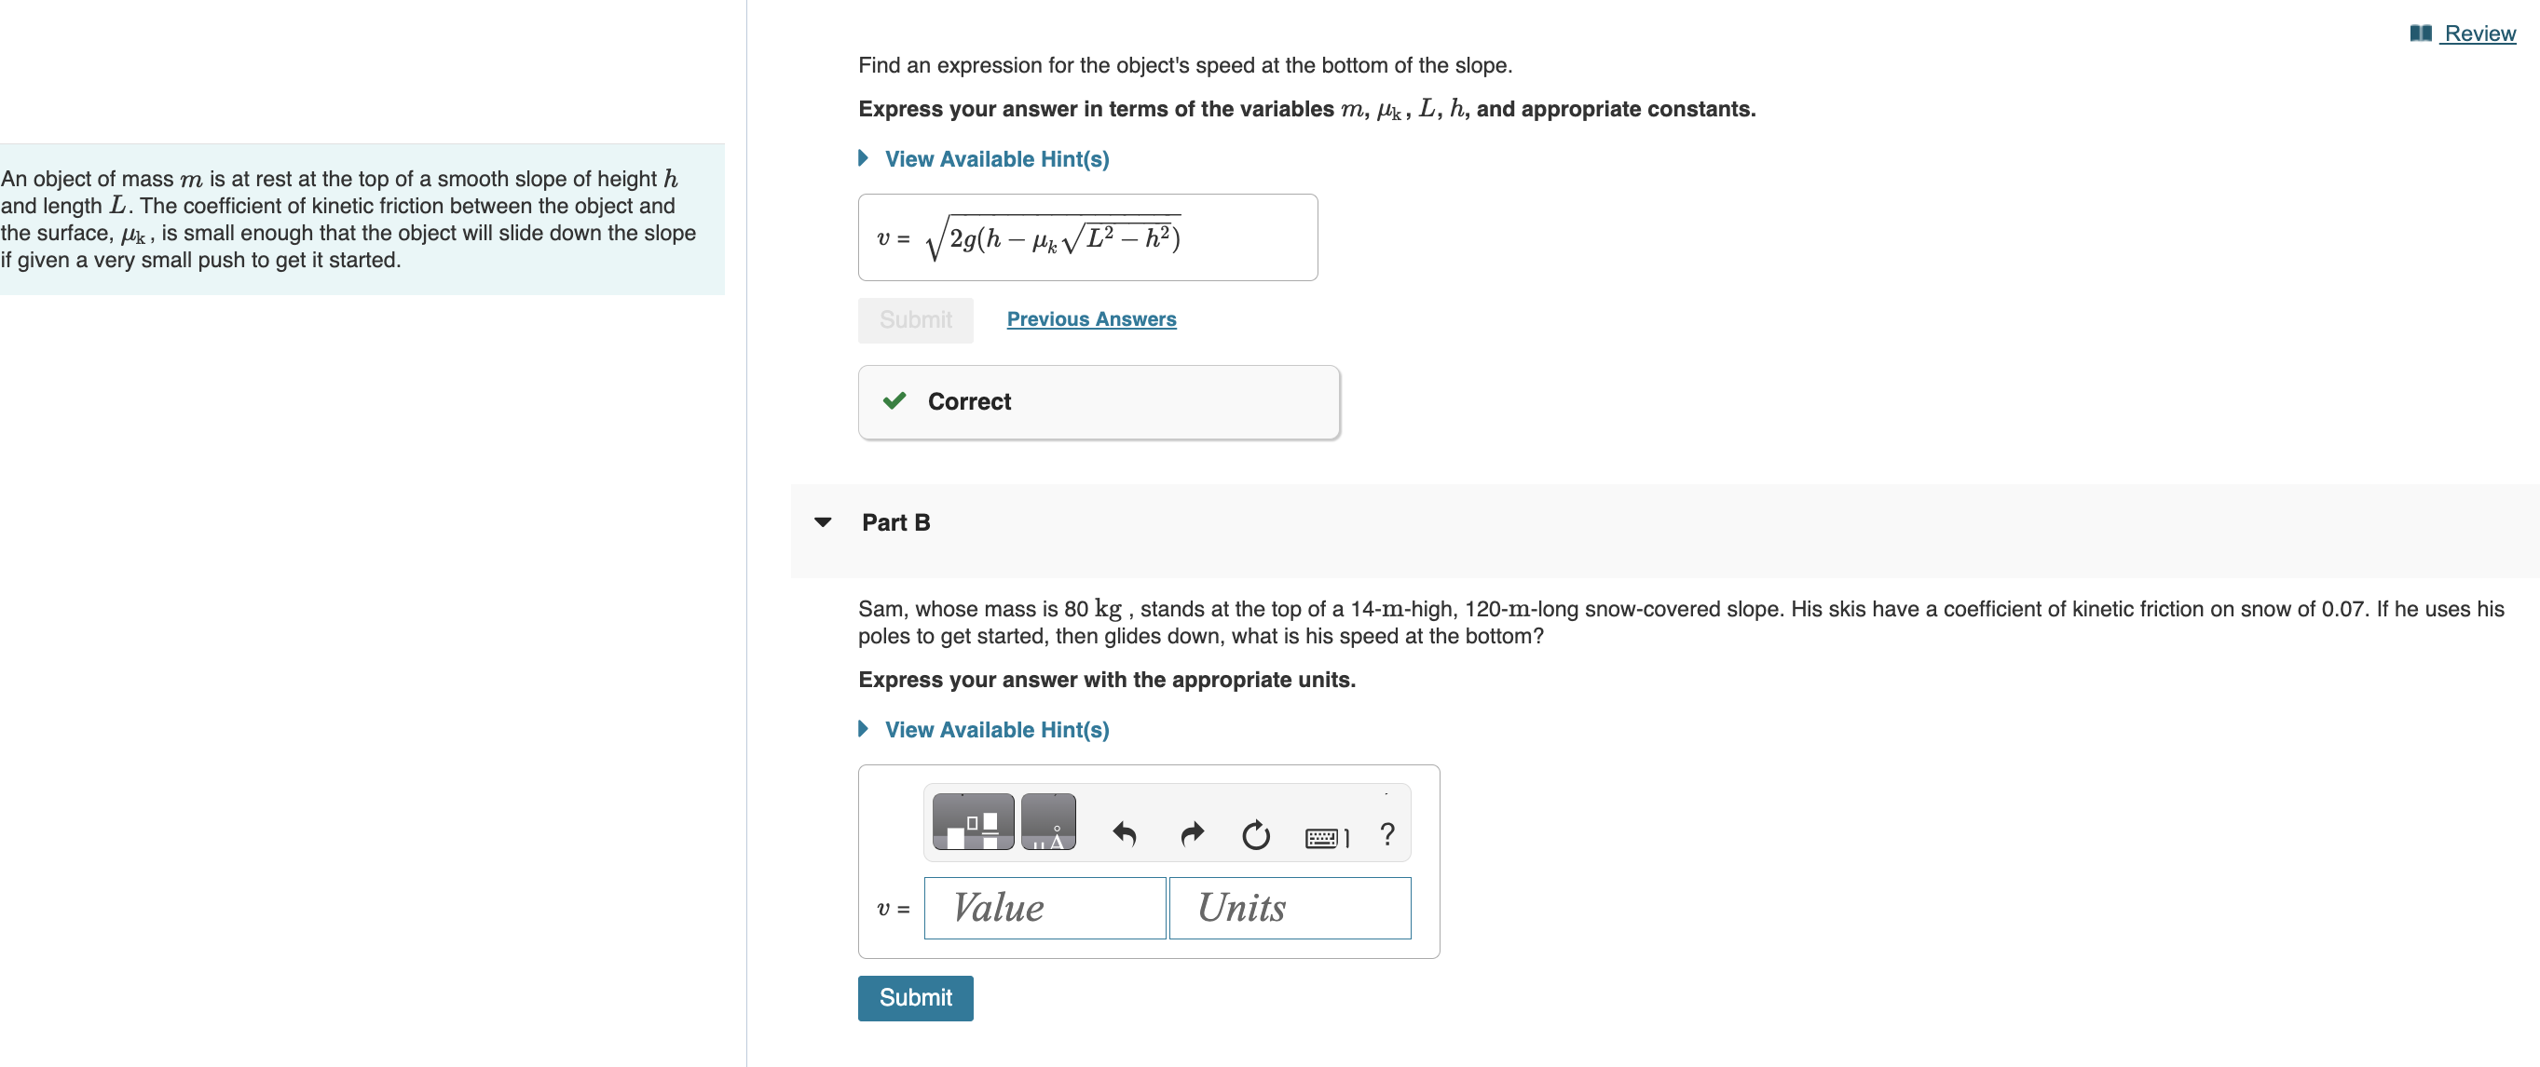The height and width of the screenshot is (1067, 2540).
Task: Click the reset circular arrow icon
Action: point(1255,834)
